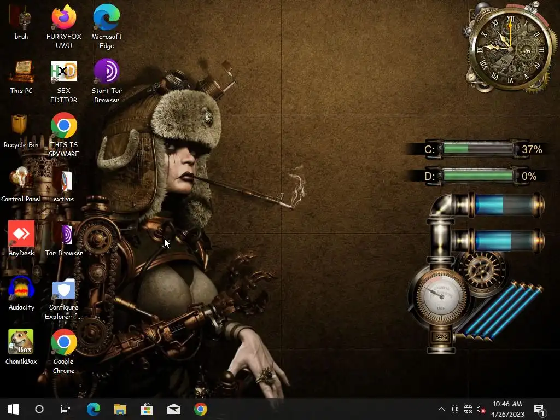Open the Recycle Bin icon
The image size is (560, 420).
click(x=21, y=131)
